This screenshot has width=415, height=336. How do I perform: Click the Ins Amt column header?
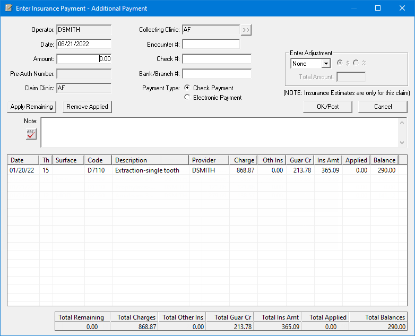(x=328, y=160)
